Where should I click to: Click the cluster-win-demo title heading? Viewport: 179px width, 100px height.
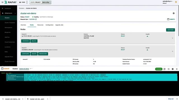[x=28, y=13]
